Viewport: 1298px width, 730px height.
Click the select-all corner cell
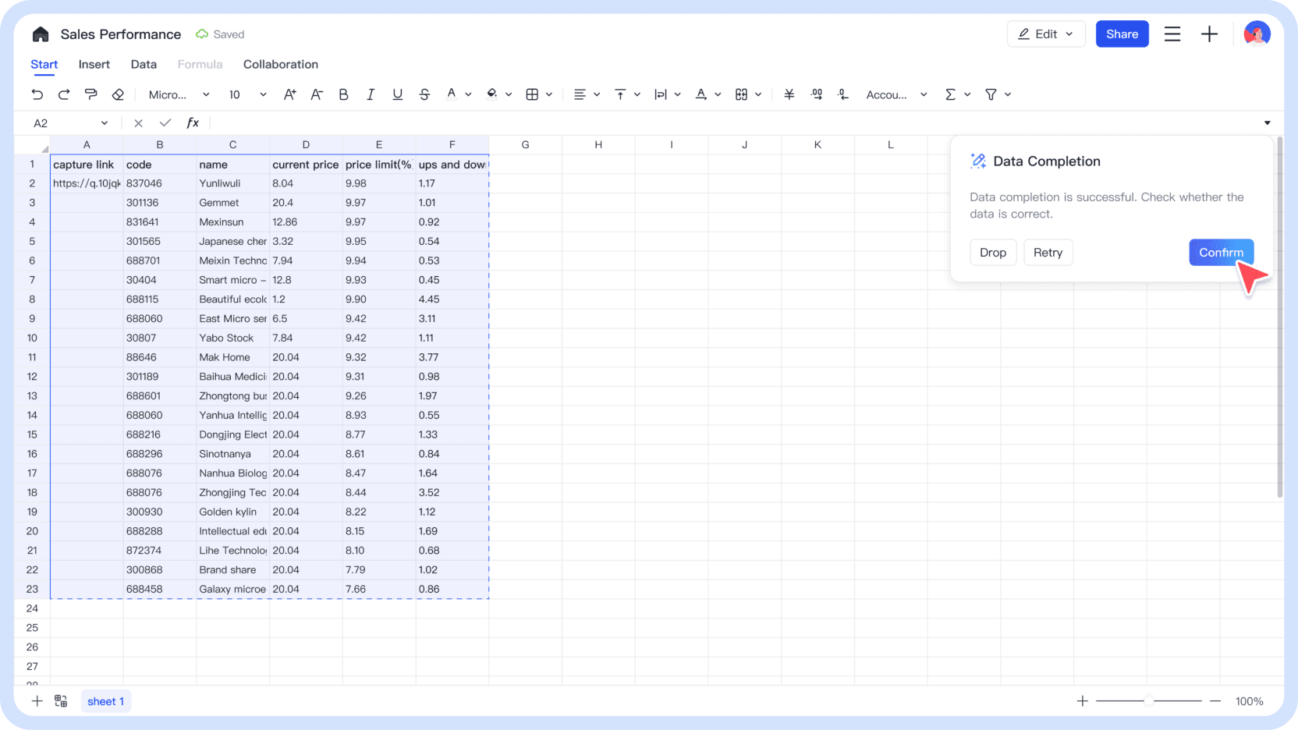click(32, 145)
